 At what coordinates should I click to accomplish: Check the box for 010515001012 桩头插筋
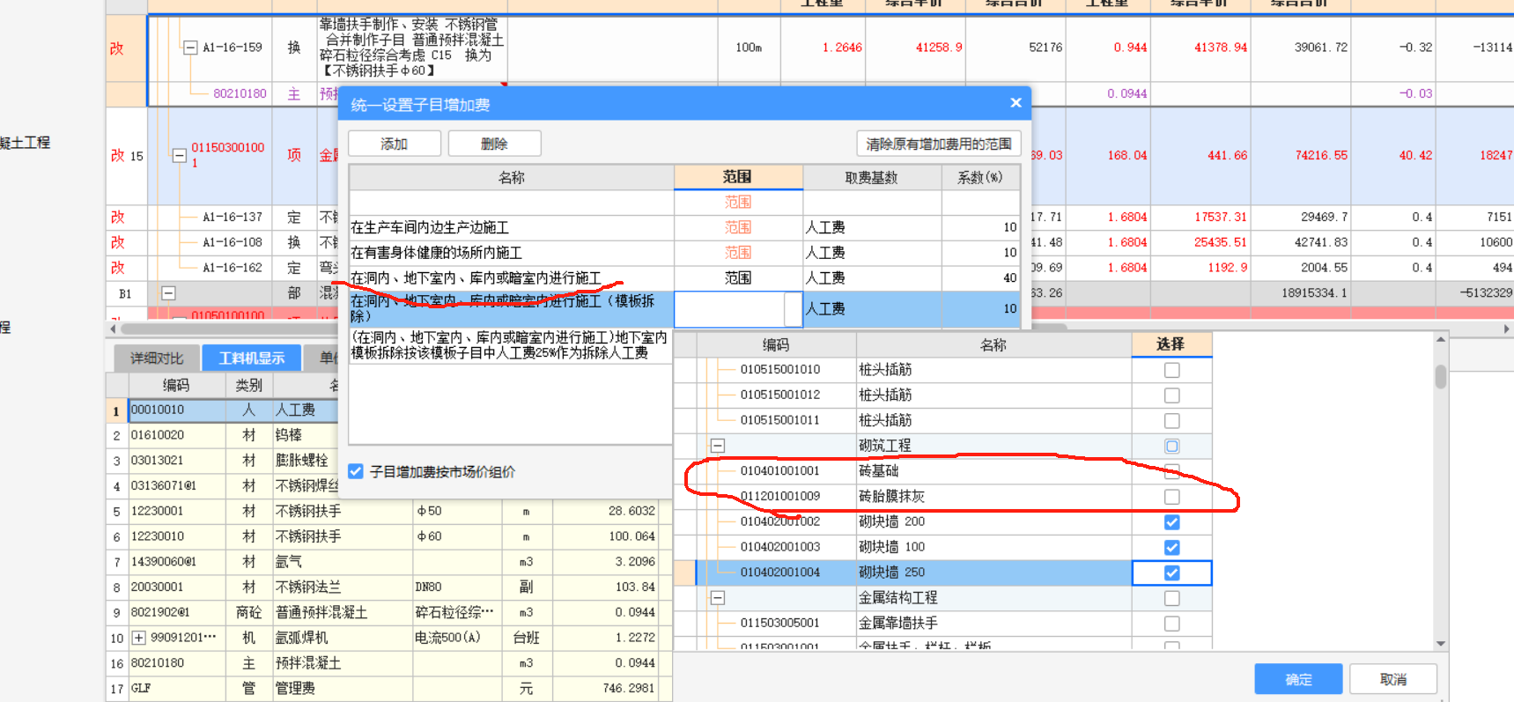[x=1171, y=395]
